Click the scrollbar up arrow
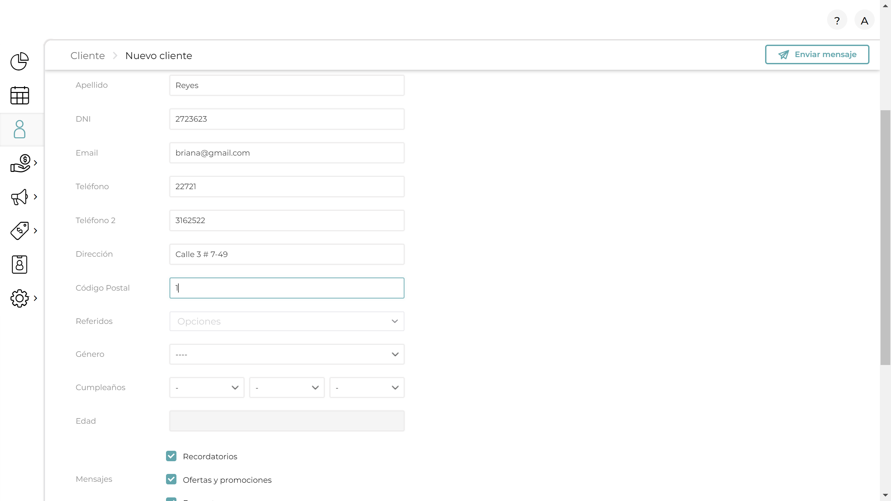 (x=885, y=5)
